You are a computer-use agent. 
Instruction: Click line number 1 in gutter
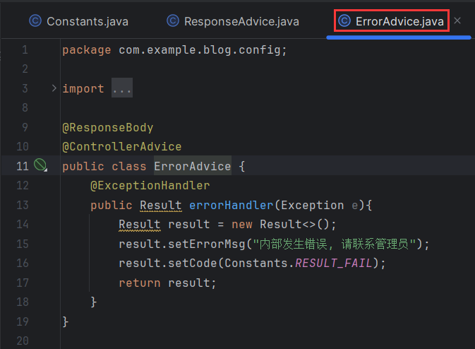point(25,49)
